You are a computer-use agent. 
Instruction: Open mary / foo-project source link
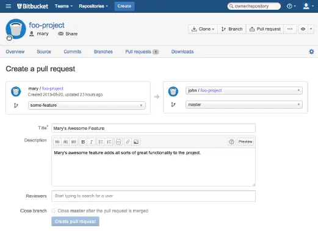pyautogui.click(x=52, y=88)
